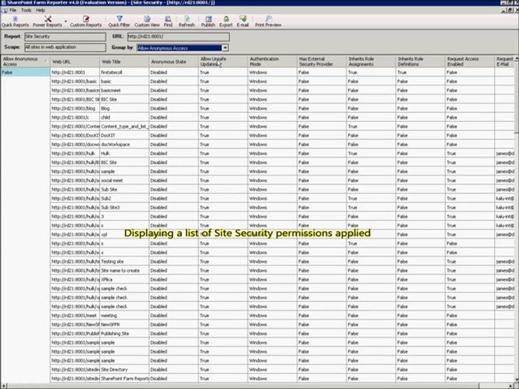519x389 pixels.
Task: Select the Hulk web title cell
Action: tap(124, 153)
